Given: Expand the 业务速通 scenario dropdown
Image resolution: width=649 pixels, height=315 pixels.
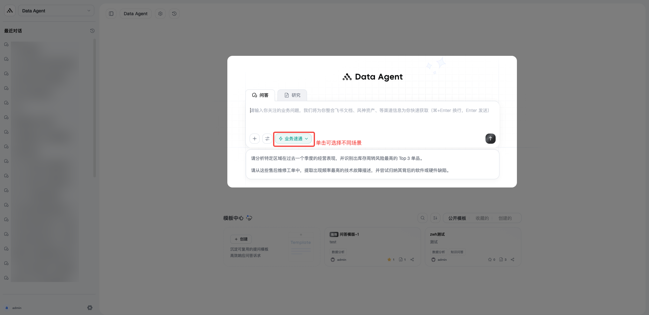Looking at the screenshot, I should 293,139.
